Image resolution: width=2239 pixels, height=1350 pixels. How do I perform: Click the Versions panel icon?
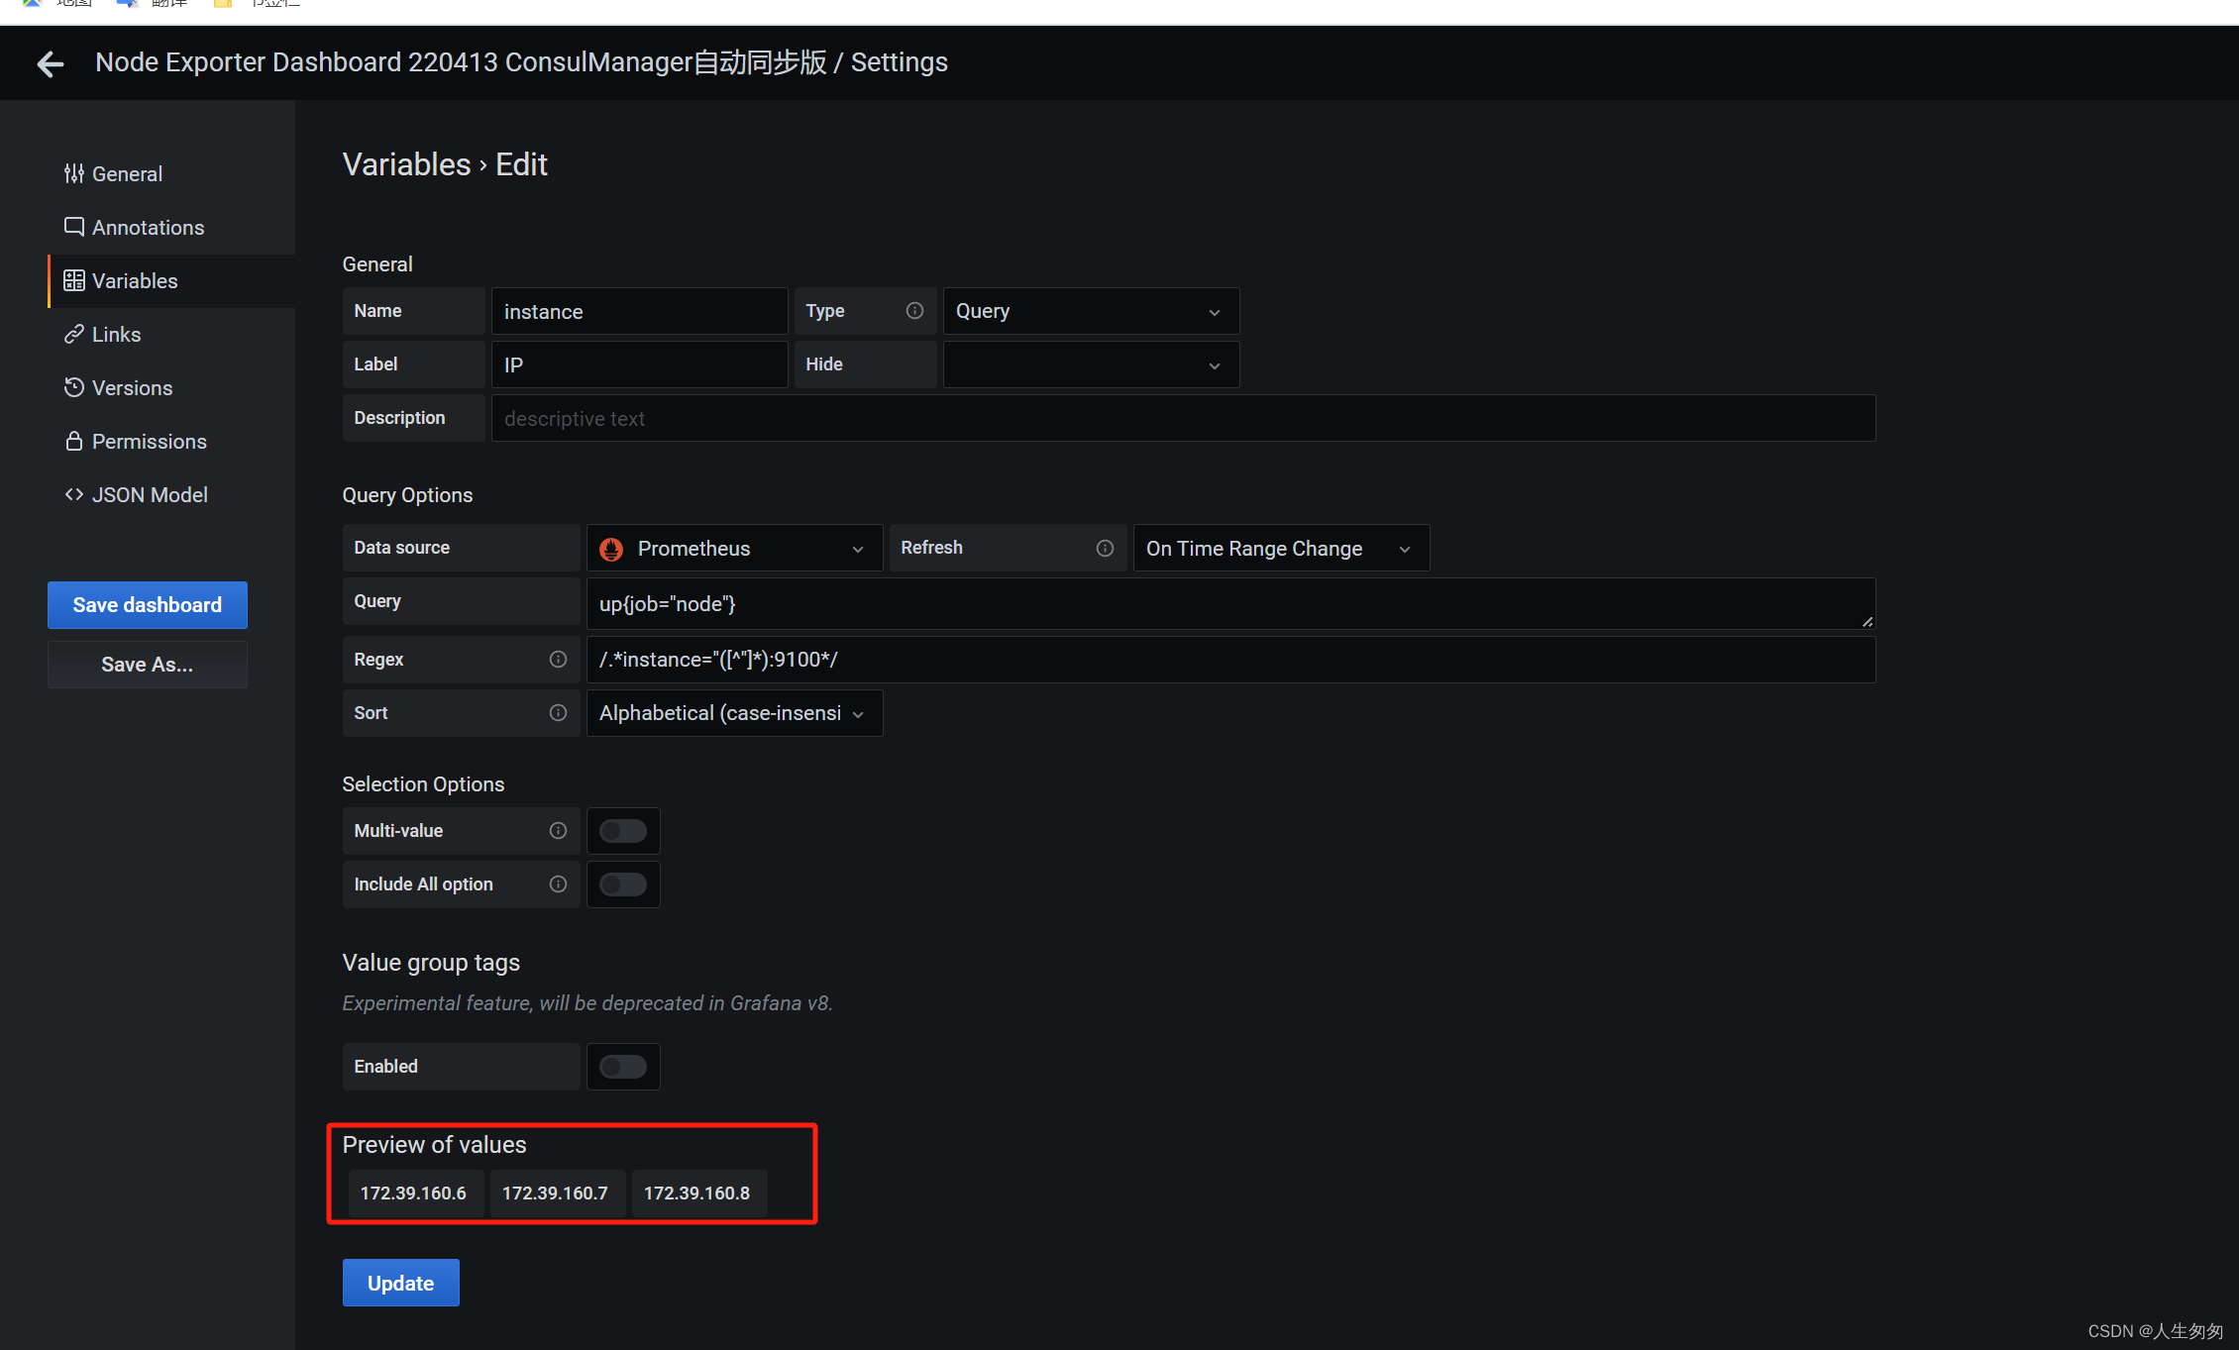click(73, 387)
